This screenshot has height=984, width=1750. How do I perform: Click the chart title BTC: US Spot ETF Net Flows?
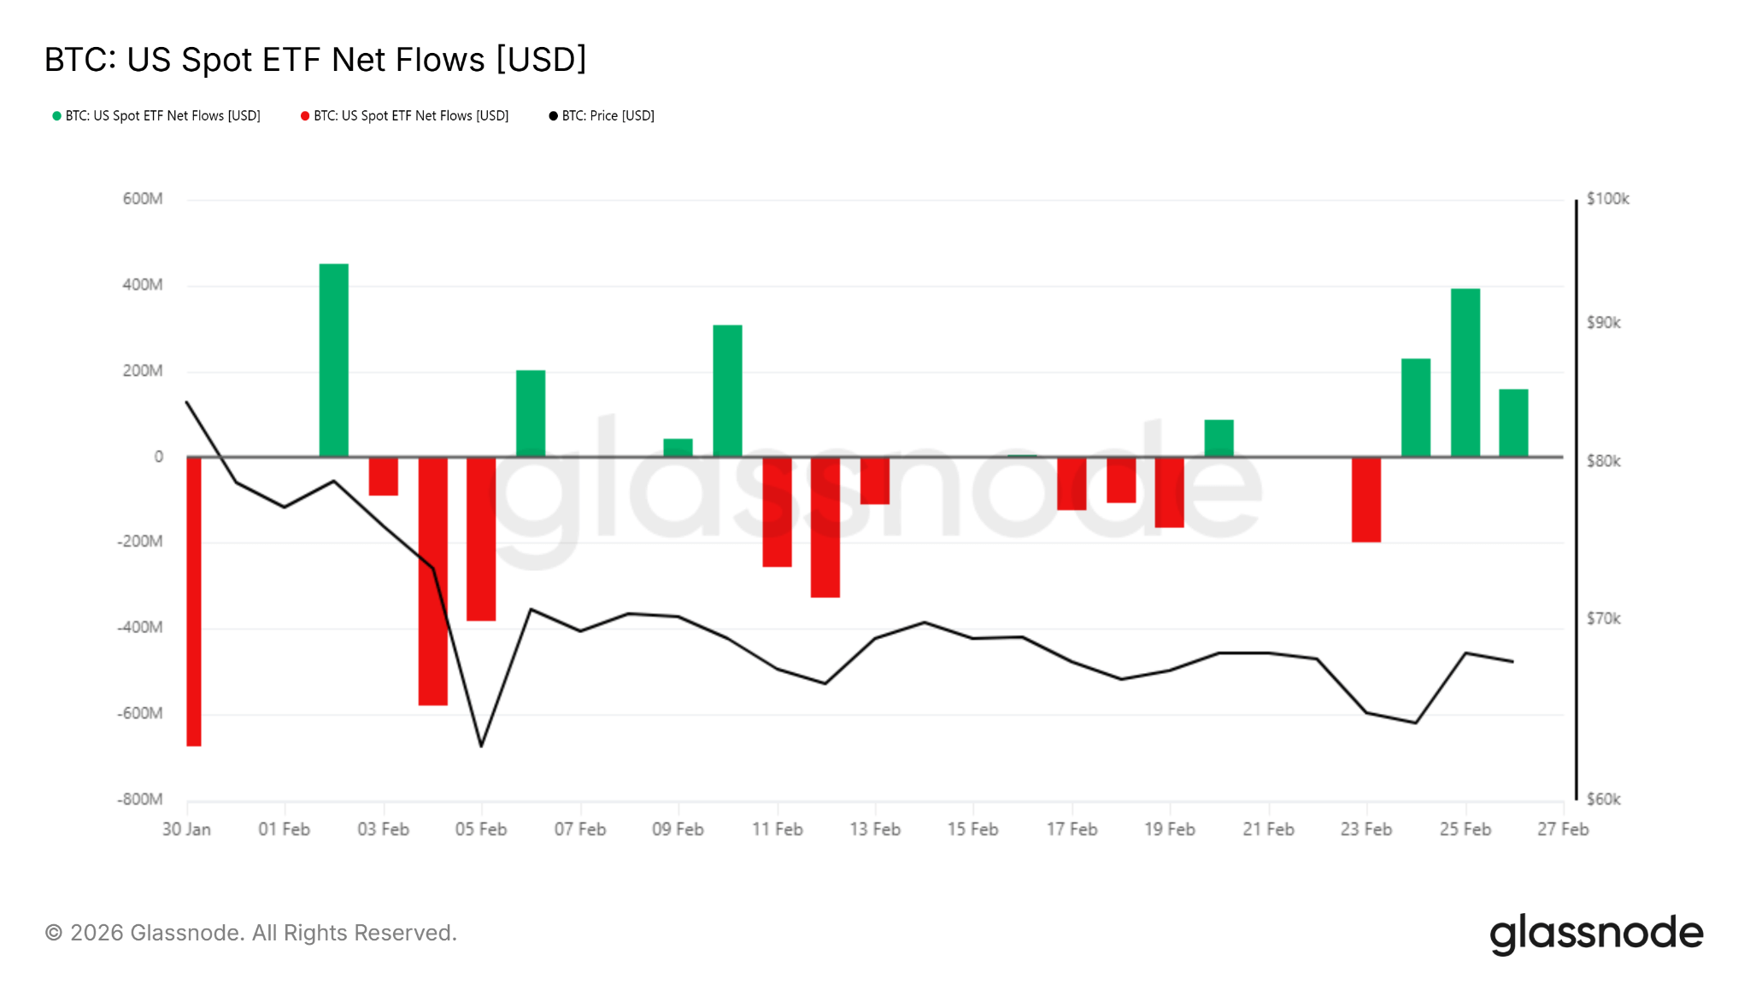pos(315,60)
